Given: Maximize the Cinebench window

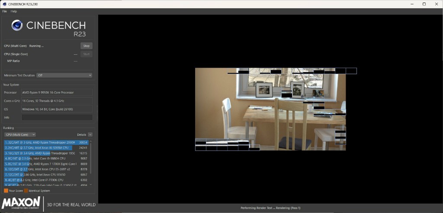Looking at the screenshot, I should [x=424, y=4].
